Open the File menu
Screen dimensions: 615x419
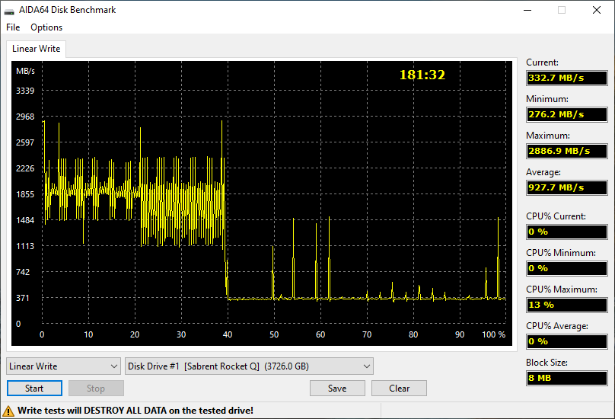pyautogui.click(x=13, y=27)
